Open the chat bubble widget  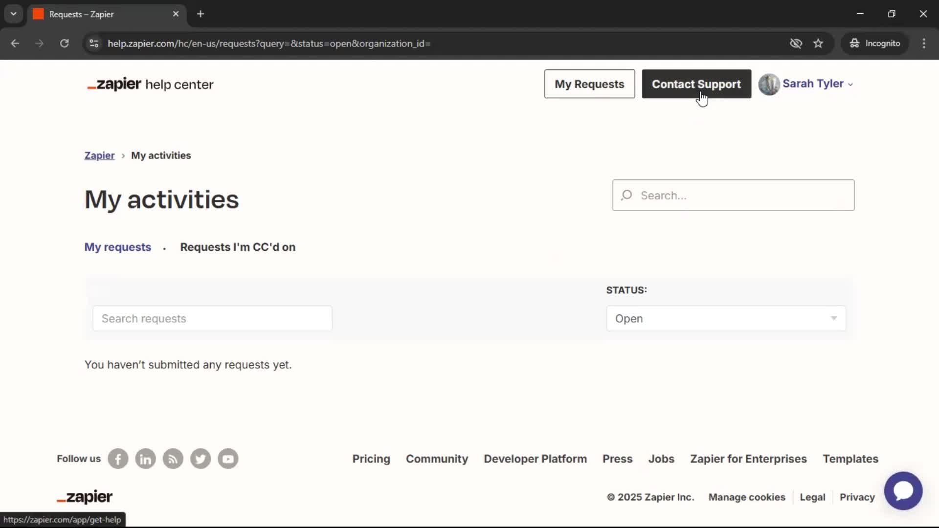pos(903,490)
